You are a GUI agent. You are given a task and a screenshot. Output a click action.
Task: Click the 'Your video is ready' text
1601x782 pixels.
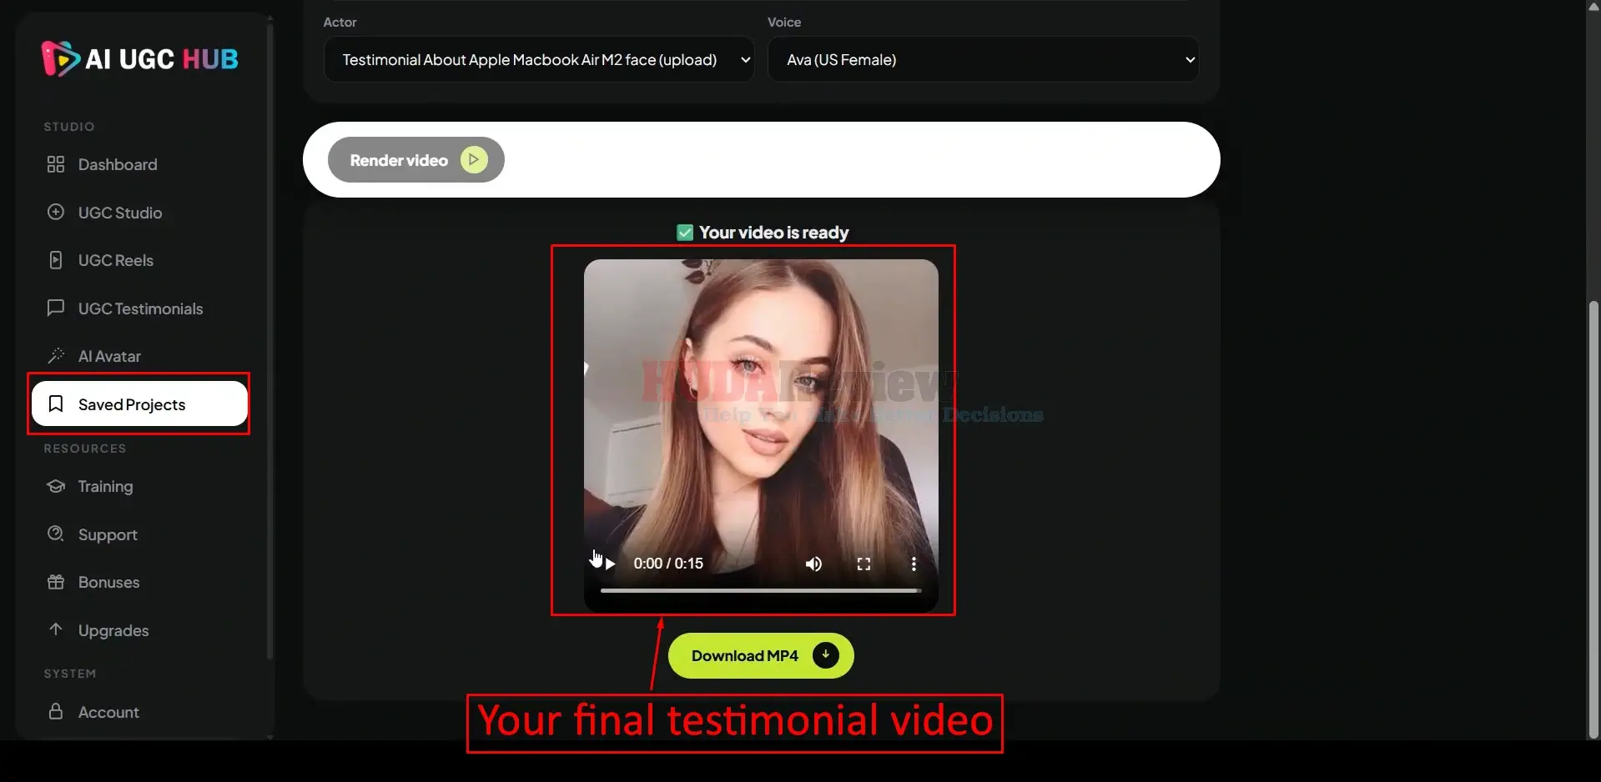773,233
